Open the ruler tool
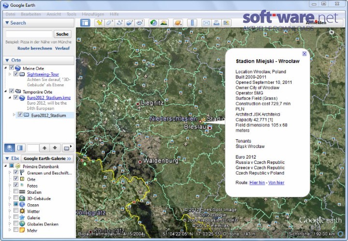The height and width of the screenshot is (241, 348). pyautogui.click(x=192, y=23)
